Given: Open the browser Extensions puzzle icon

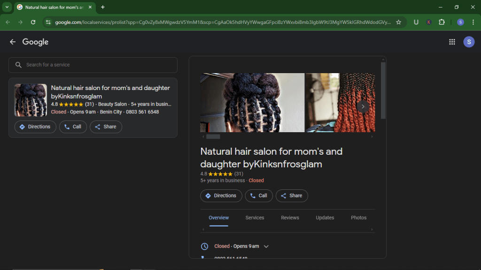Looking at the screenshot, I should point(442,22).
